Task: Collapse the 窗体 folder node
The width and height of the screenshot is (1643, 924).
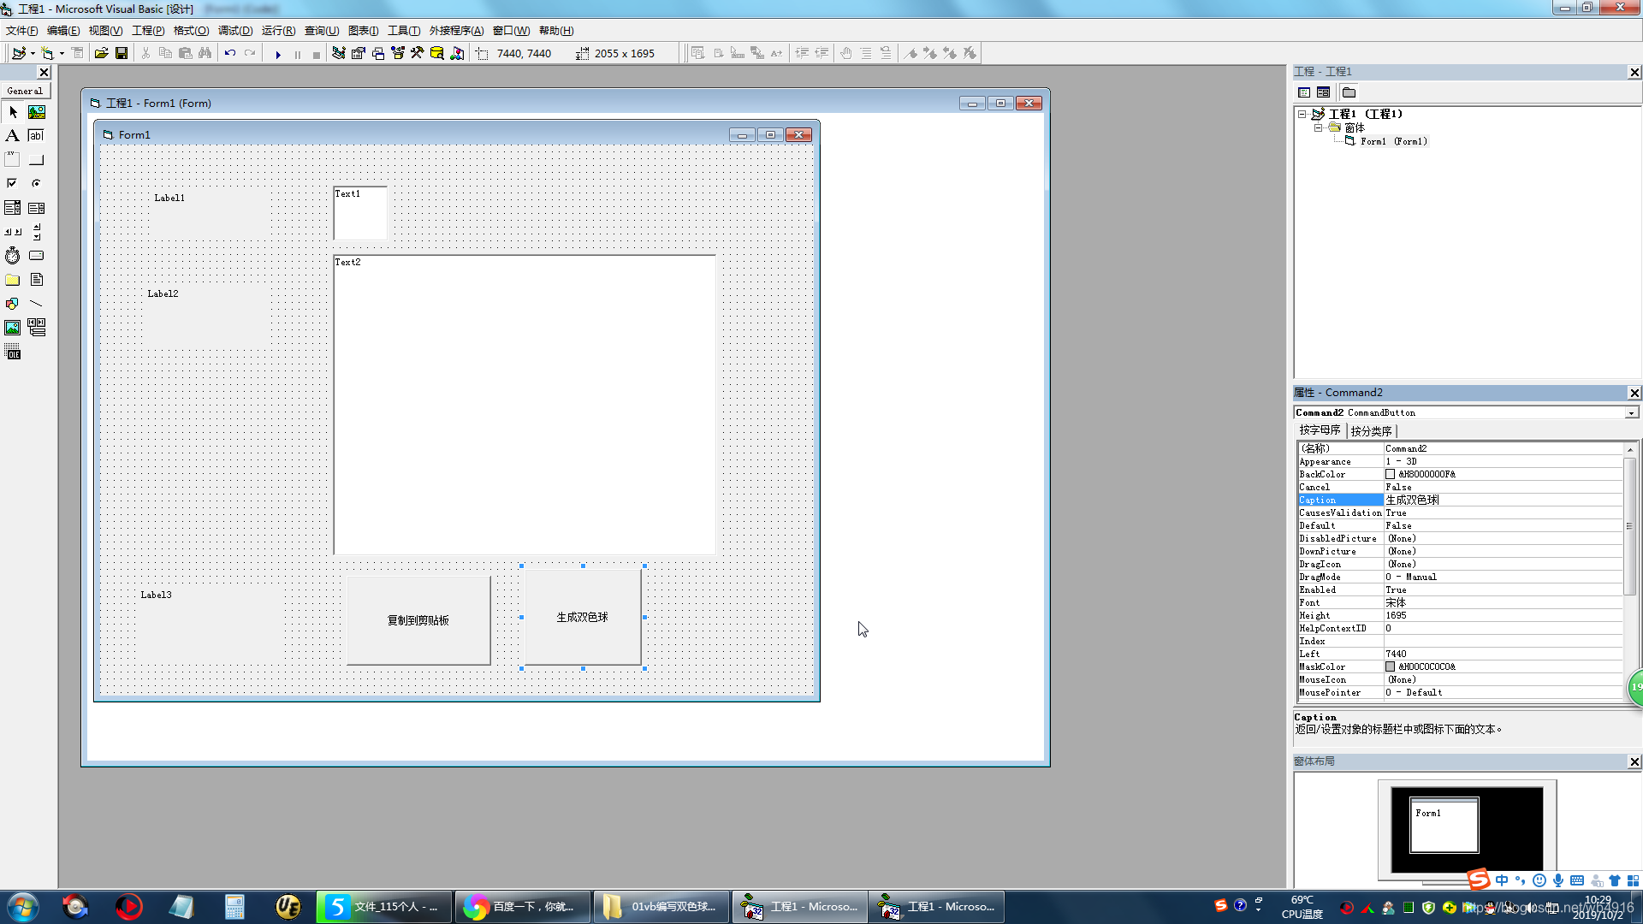Action: (x=1319, y=127)
